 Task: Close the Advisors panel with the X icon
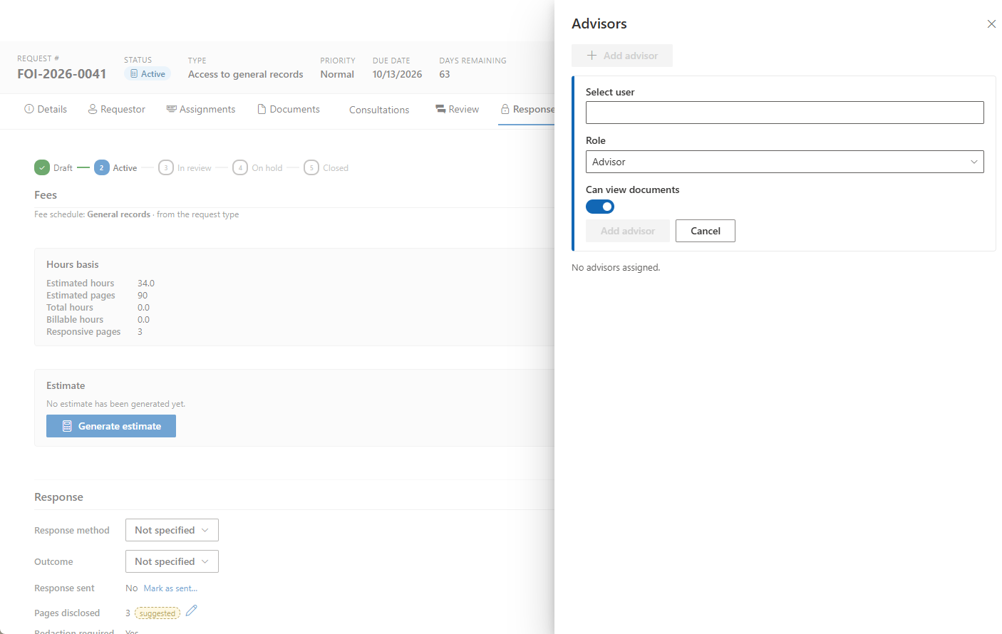tap(991, 24)
